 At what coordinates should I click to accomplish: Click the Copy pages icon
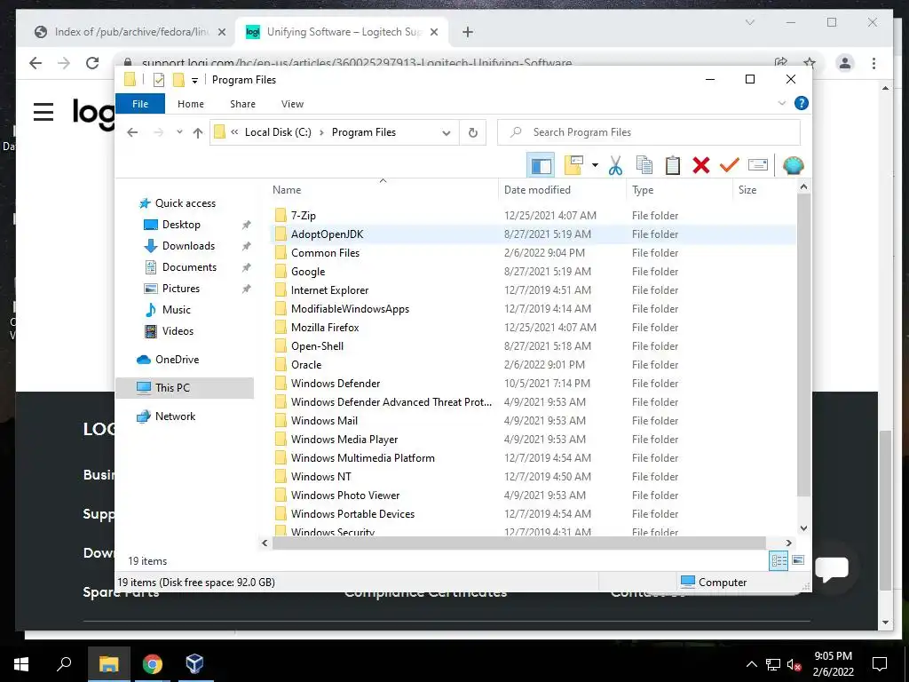tap(644, 165)
